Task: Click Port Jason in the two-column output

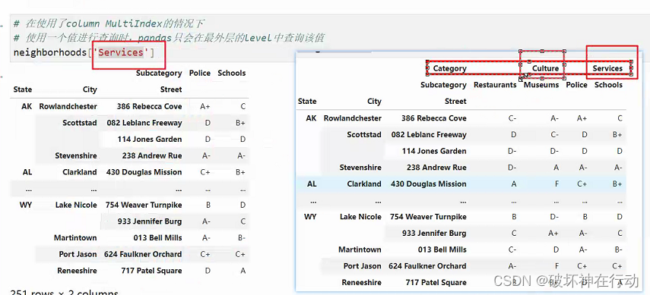Action: point(78,255)
